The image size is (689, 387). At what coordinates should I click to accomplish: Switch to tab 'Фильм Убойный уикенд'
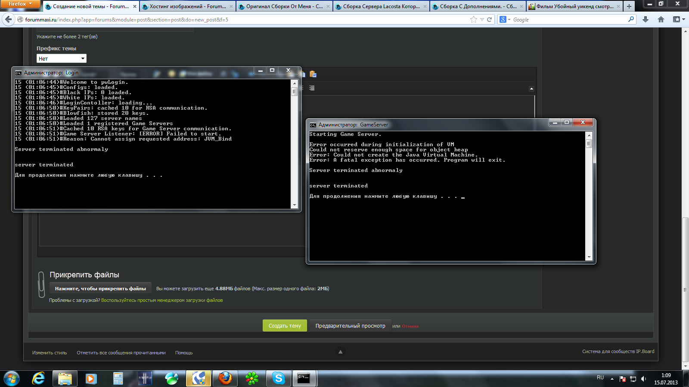[x=575, y=6]
